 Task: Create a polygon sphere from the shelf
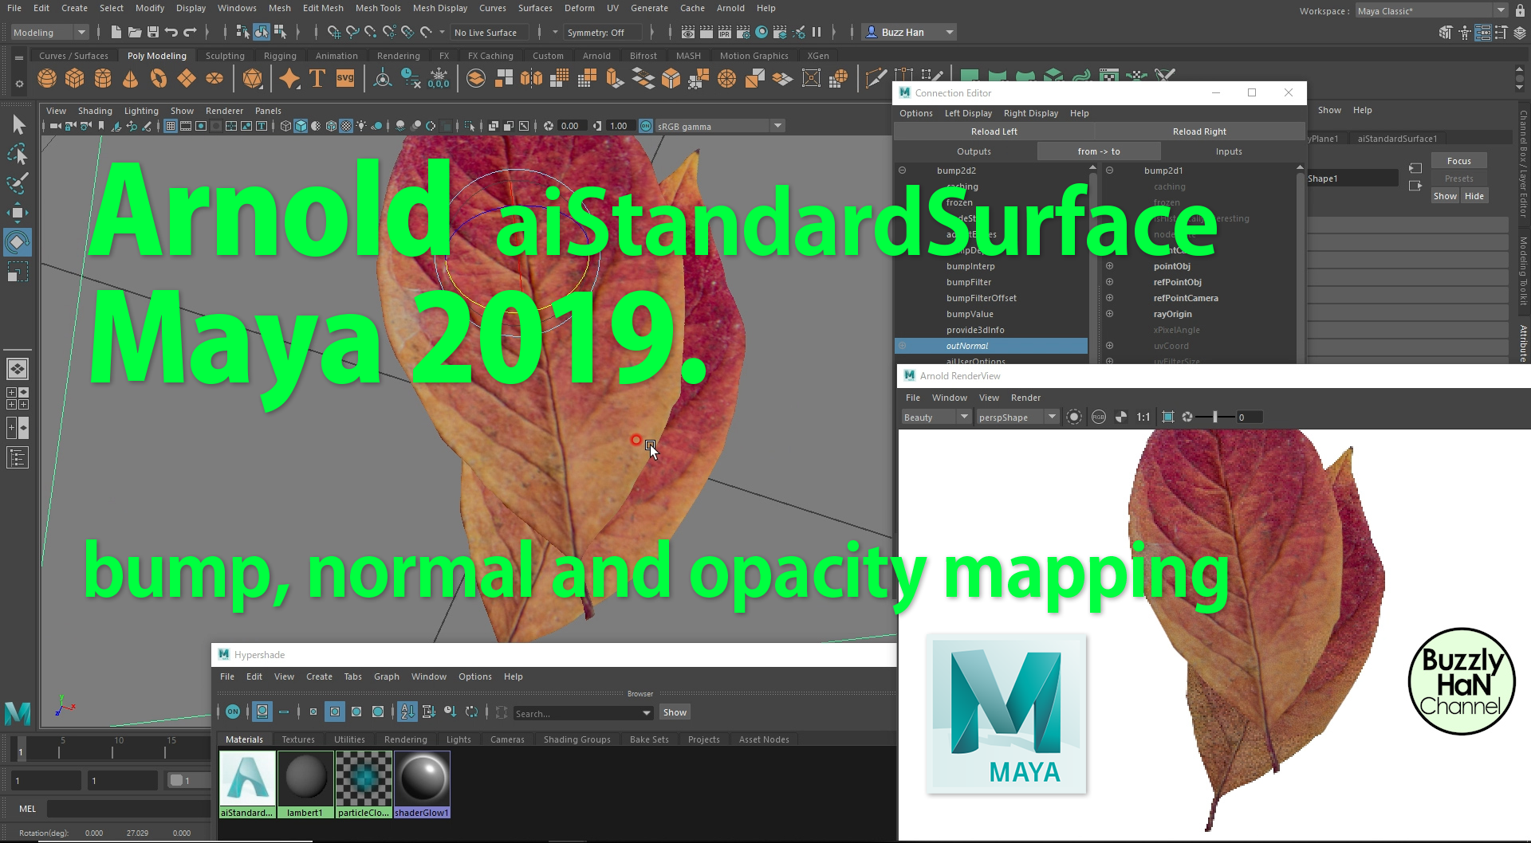(47, 78)
